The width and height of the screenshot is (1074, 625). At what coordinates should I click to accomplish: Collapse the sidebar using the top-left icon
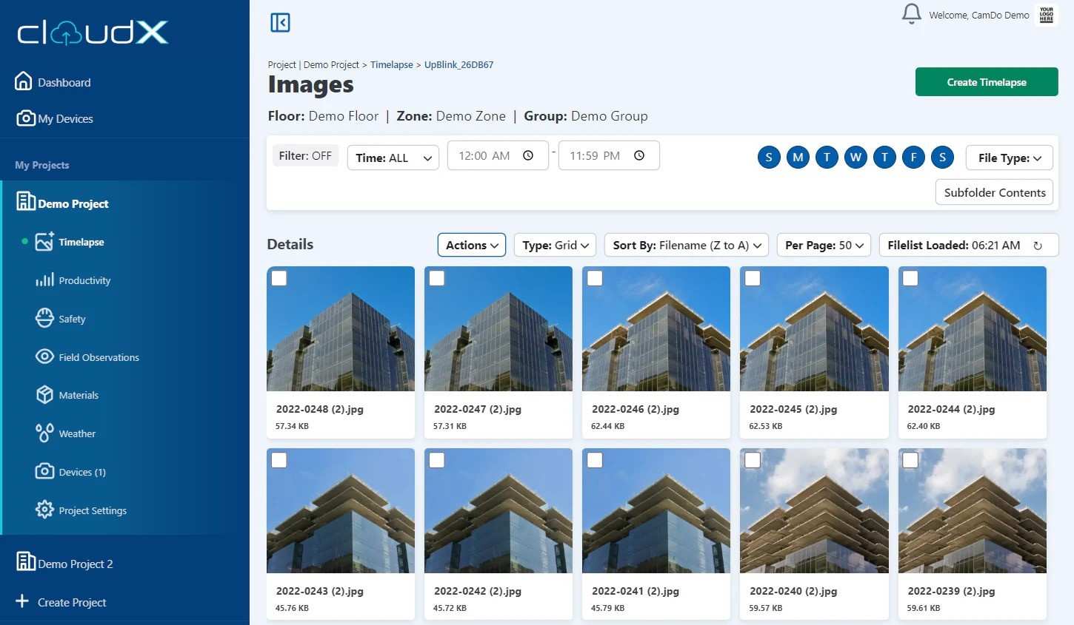click(x=280, y=22)
